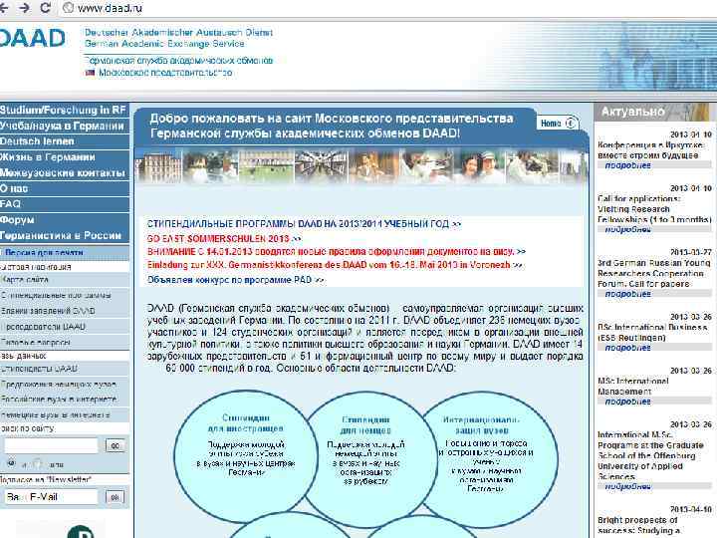Open Межвузовские контакты menu item

tap(64, 173)
